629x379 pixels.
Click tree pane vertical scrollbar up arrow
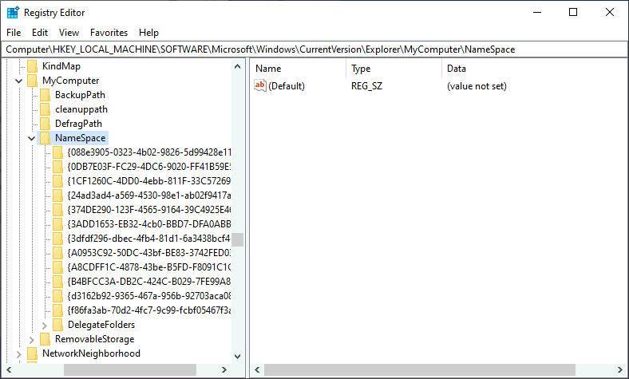pyautogui.click(x=238, y=66)
